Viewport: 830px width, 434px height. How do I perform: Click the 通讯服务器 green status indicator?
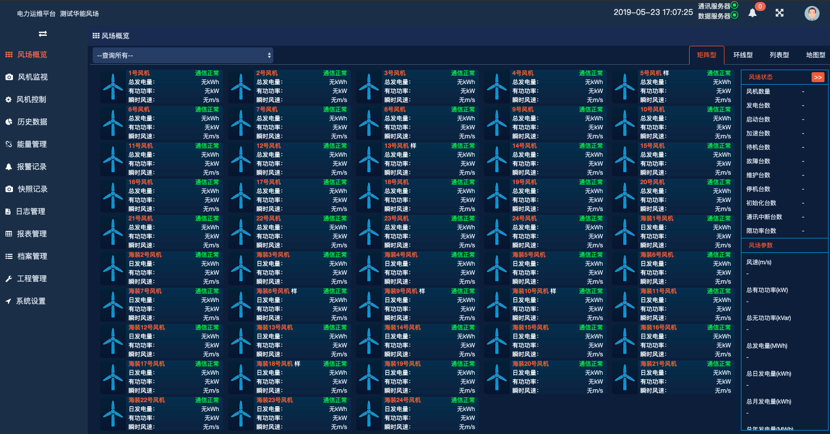click(x=734, y=5)
